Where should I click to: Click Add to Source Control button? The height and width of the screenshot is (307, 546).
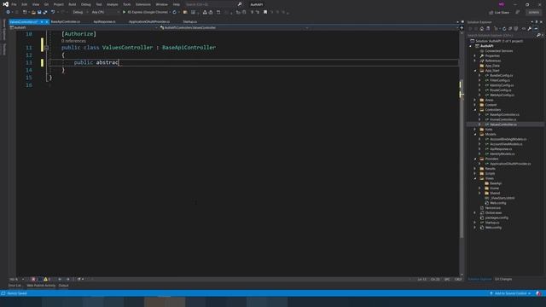point(510,293)
